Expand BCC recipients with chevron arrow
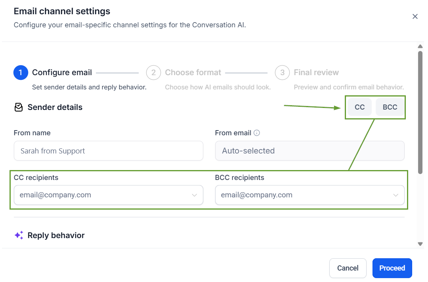 click(396, 195)
